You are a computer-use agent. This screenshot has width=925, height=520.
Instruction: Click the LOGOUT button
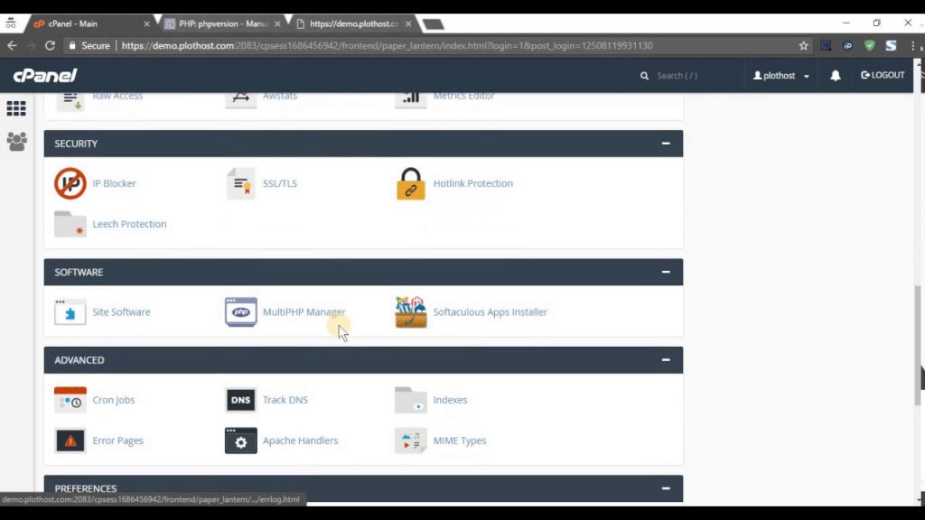882,76
